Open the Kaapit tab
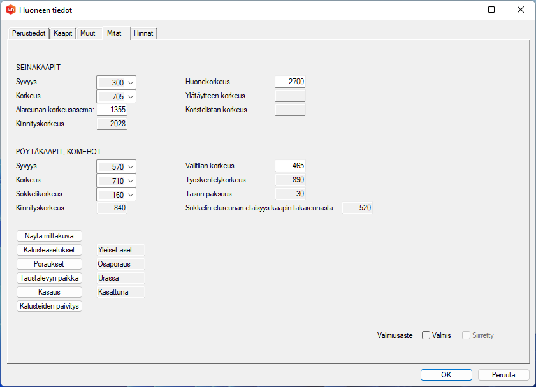 tap(63, 33)
